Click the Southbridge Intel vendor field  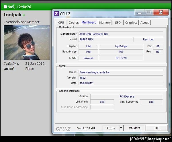point(88,52)
